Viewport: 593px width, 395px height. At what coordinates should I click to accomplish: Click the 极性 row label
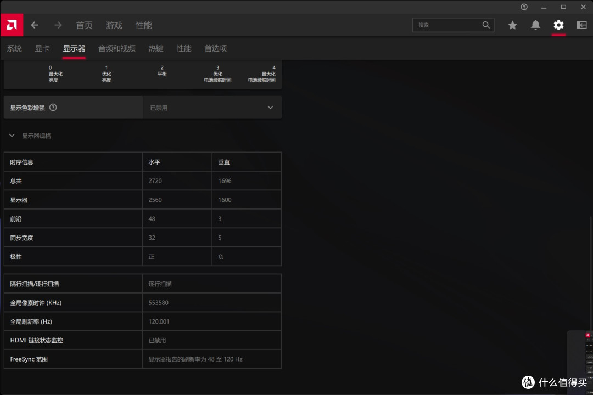[x=16, y=256]
